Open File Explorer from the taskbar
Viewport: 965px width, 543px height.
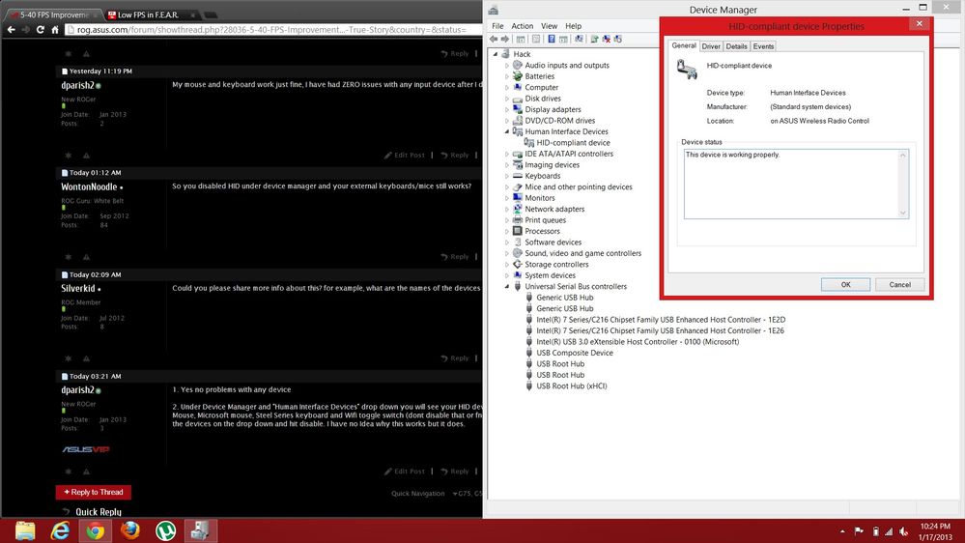(x=25, y=530)
